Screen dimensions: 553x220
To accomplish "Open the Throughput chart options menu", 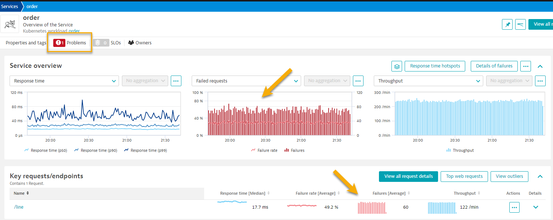I will point(540,81).
